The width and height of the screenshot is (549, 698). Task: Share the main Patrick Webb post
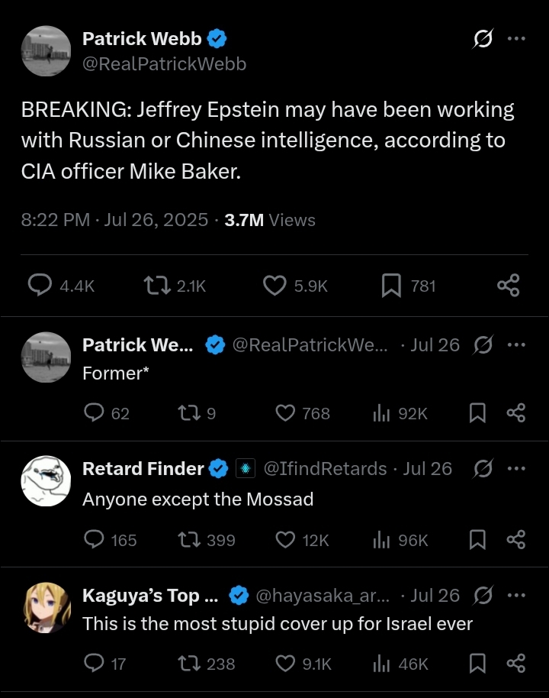[508, 286]
